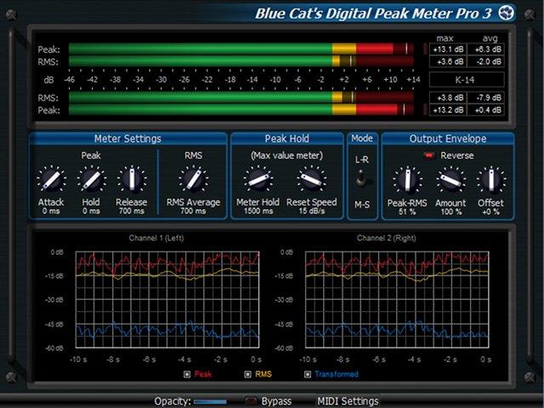
Task: Click the top RMS avg value -2.0 dB
Action: (485, 62)
